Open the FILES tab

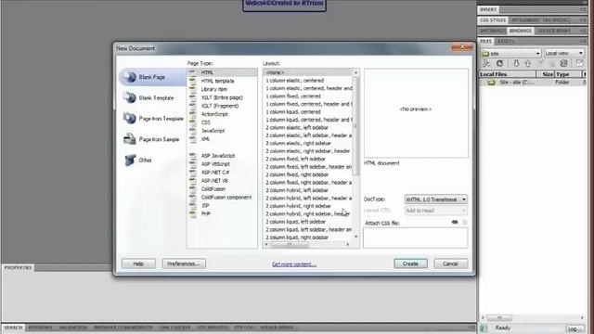coord(485,41)
